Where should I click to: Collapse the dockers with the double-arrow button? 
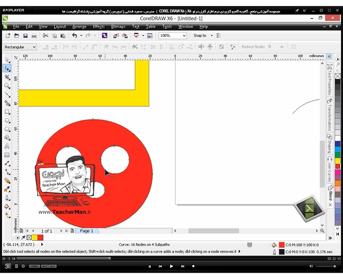tap(329, 57)
